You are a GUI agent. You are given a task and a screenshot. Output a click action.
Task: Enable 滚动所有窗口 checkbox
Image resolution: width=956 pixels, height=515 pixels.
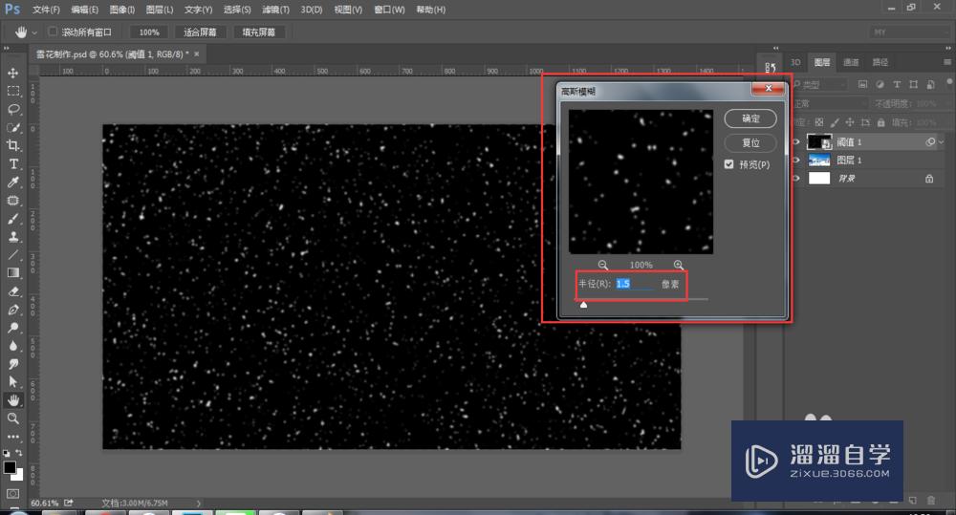[53, 32]
